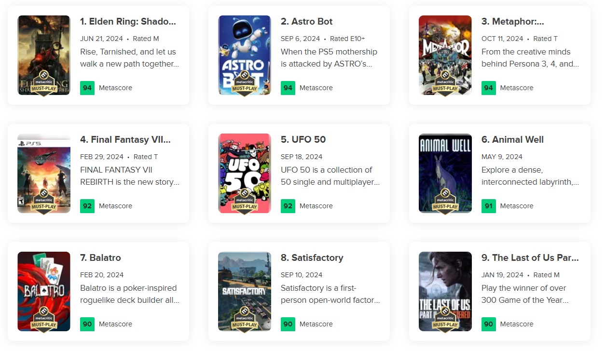Screen dimensions: 605x351
Task: Click the Must-Play badge on Animal Well cover
Action: [x=445, y=202]
